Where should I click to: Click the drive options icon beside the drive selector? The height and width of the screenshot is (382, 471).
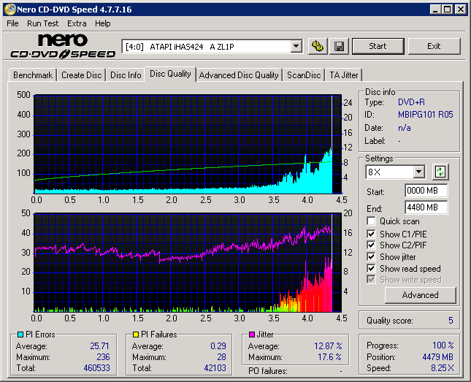click(317, 46)
